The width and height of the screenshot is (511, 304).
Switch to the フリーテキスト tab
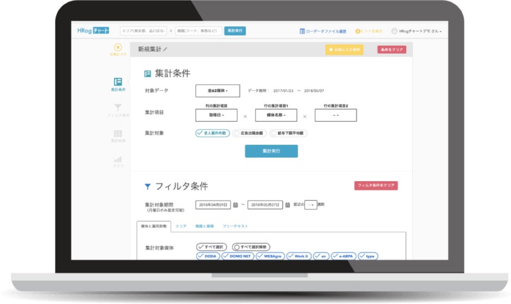[235, 226]
